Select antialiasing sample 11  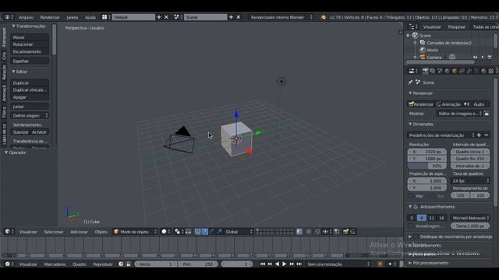click(x=431, y=218)
